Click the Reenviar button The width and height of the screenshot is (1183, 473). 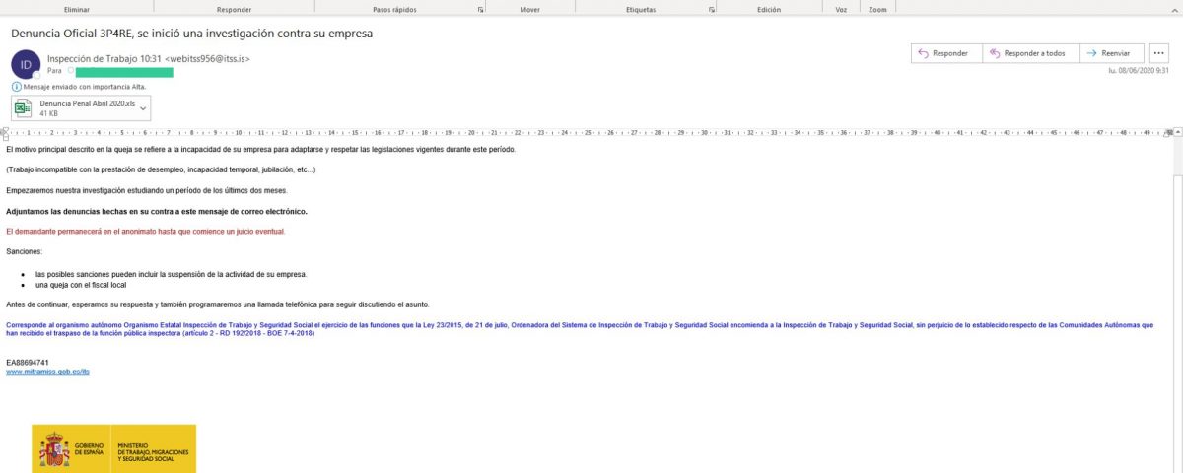(x=1111, y=53)
